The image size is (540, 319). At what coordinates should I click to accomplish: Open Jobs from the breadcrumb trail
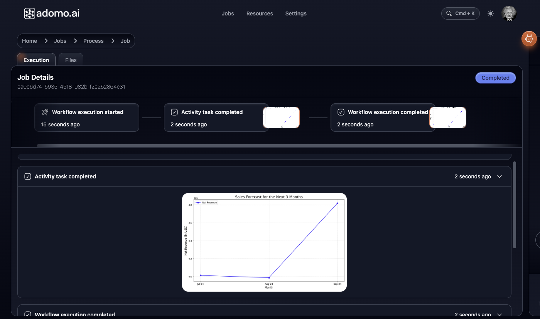coord(60,40)
